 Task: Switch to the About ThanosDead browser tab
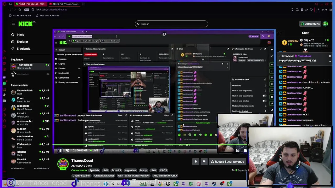click(x=30, y=4)
